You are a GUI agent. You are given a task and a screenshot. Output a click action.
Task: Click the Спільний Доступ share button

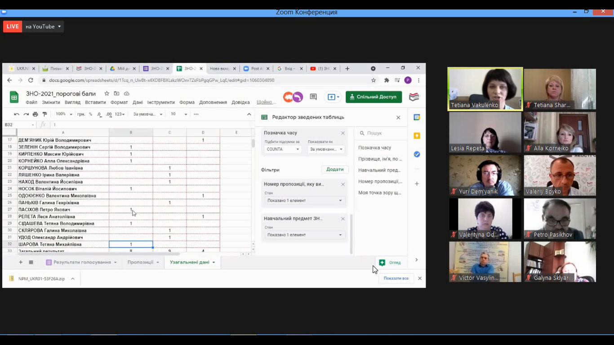point(374,97)
